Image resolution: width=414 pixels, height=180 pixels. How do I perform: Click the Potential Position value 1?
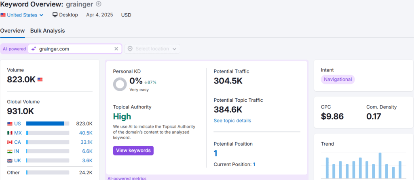(215, 153)
